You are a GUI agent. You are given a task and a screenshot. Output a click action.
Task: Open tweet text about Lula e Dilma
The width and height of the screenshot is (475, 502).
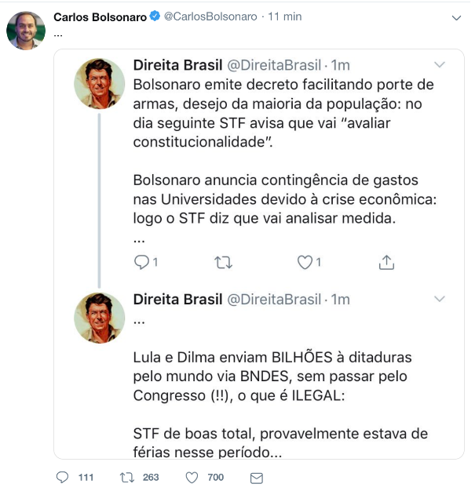click(x=272, y=376)
